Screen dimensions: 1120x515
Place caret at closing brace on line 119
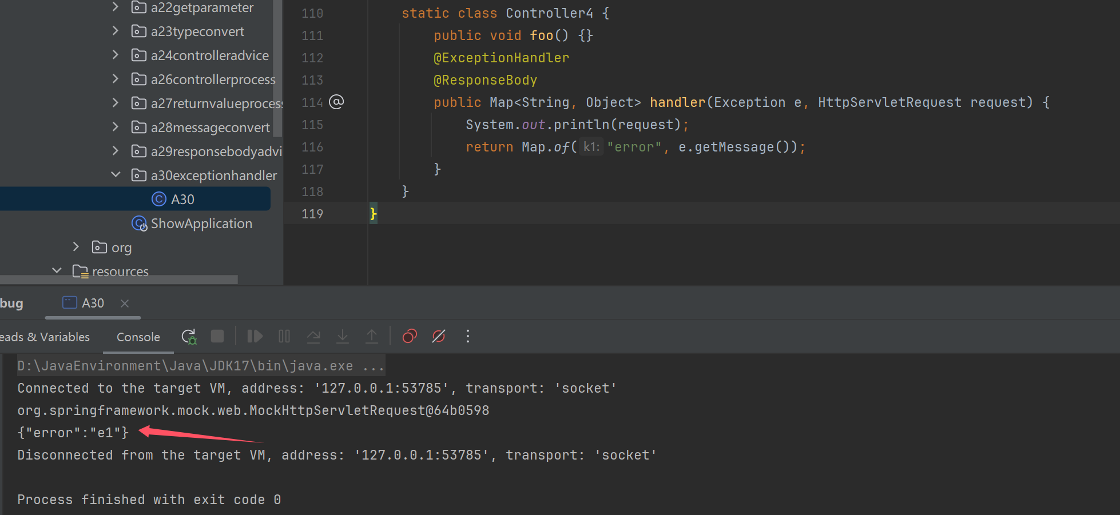pyautogui.click(x=374, y=214)
